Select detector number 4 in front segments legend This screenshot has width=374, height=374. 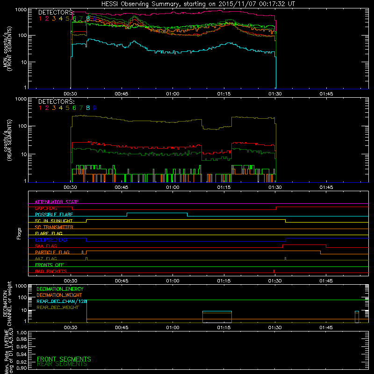(x=61, y=19)
